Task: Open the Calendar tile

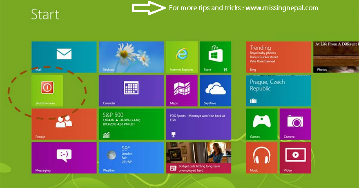Action: pos(131,91)
